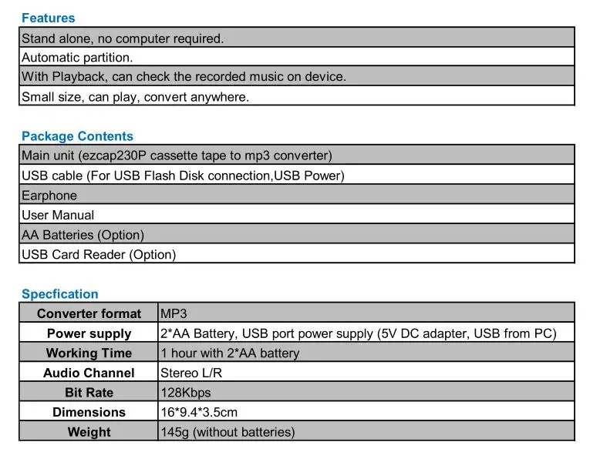Click the Specfication heading

(60, 294)
